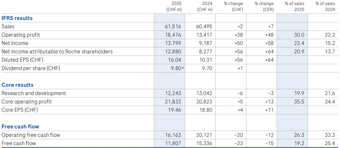Click the 2025 (CHF m) column header
Image resolution: width=340 pixels, height=148 pixels.
coord(174,7)
